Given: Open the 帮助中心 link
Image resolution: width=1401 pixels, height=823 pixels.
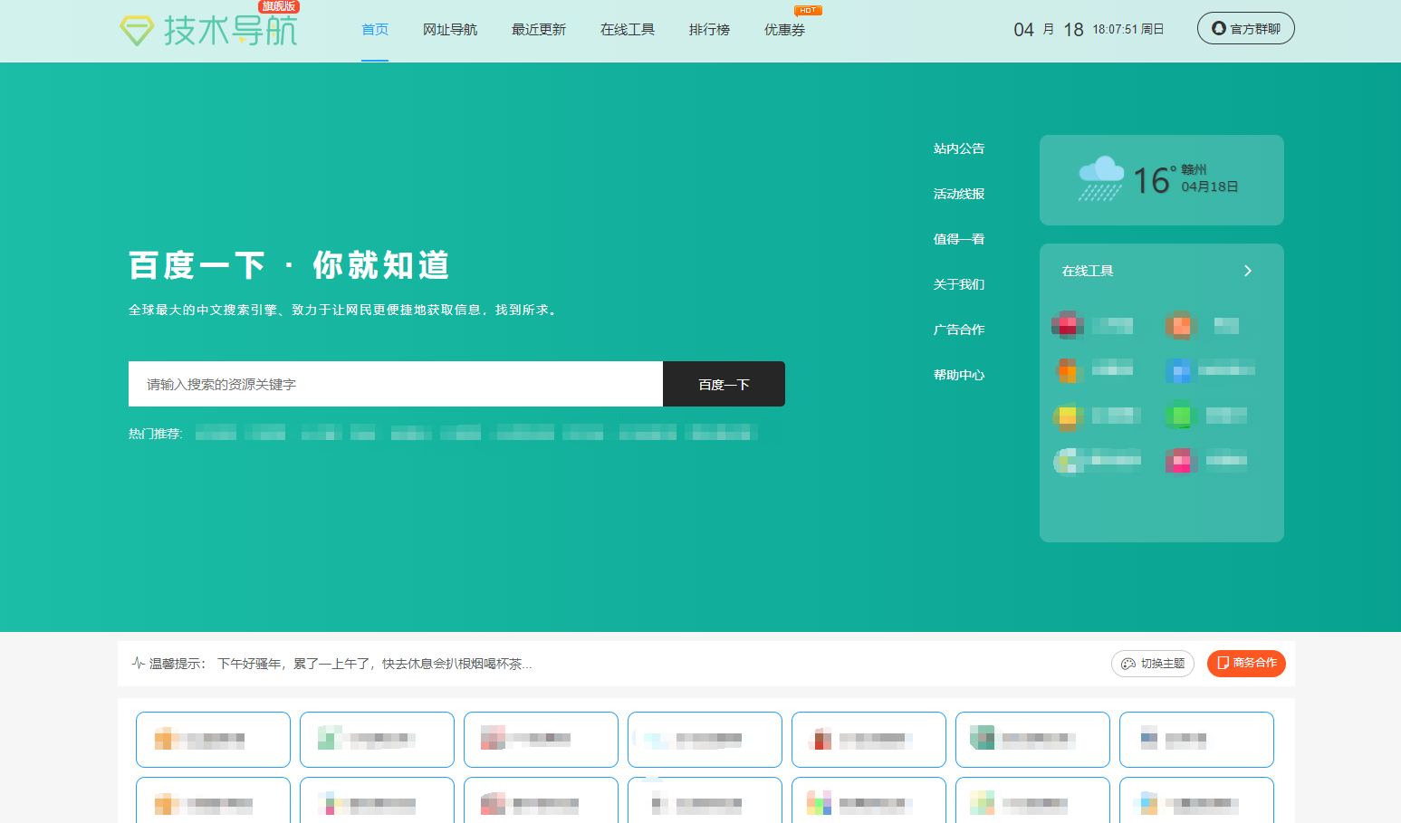Looking at the screenshot, I should [959, 375].
